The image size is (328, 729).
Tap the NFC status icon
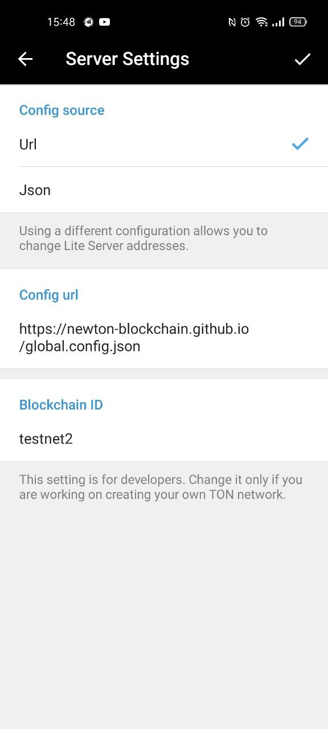pyautogui.click(x=232, y=22)
